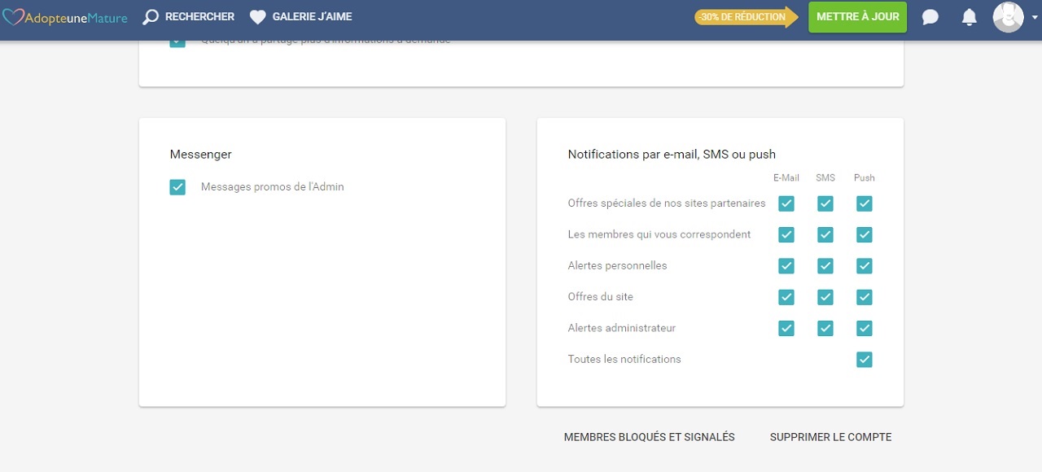This screenshot has width=1042, height=472.
Task: Uncheck SMS for Alertes administrateur
Action: point(825,328)
